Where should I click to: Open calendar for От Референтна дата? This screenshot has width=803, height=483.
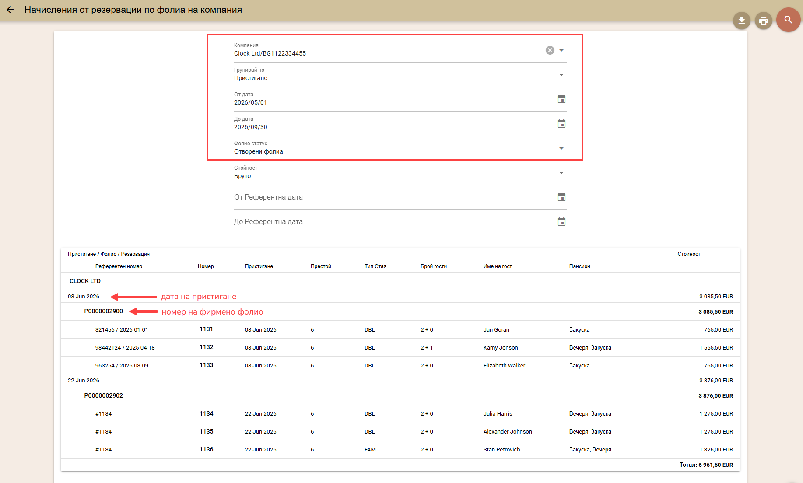click(561, 197)
